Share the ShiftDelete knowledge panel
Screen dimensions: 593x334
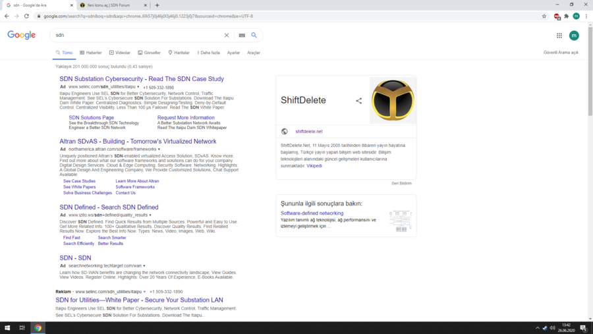pos(359,101)
